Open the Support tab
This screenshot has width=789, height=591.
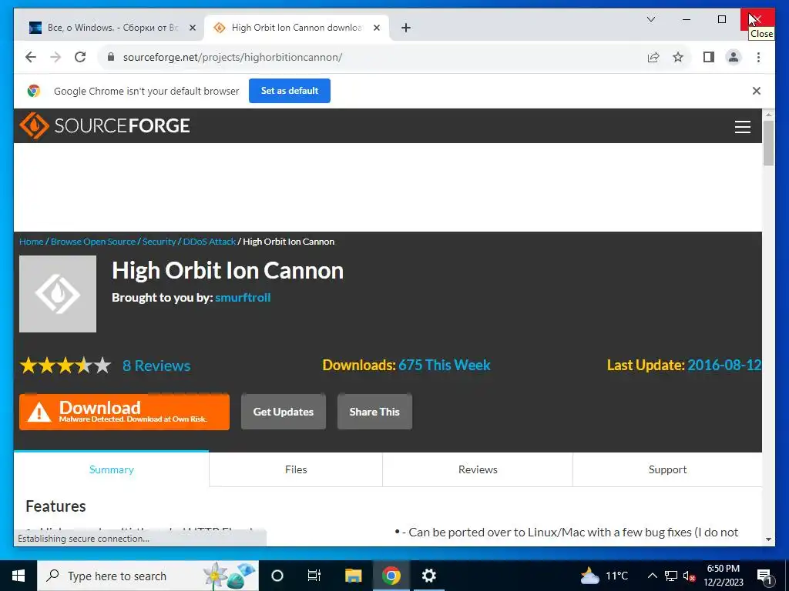click(x=667, y=469)
